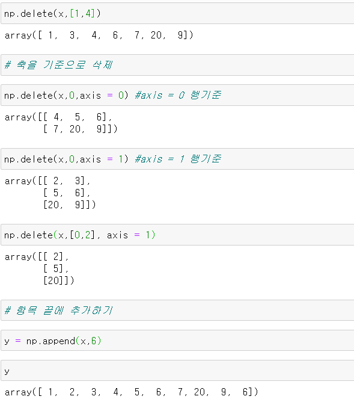Click the comment cell '# 항목 끝에 추가하기'
This screenshot has height=408, width=354.
coord(177,310)
